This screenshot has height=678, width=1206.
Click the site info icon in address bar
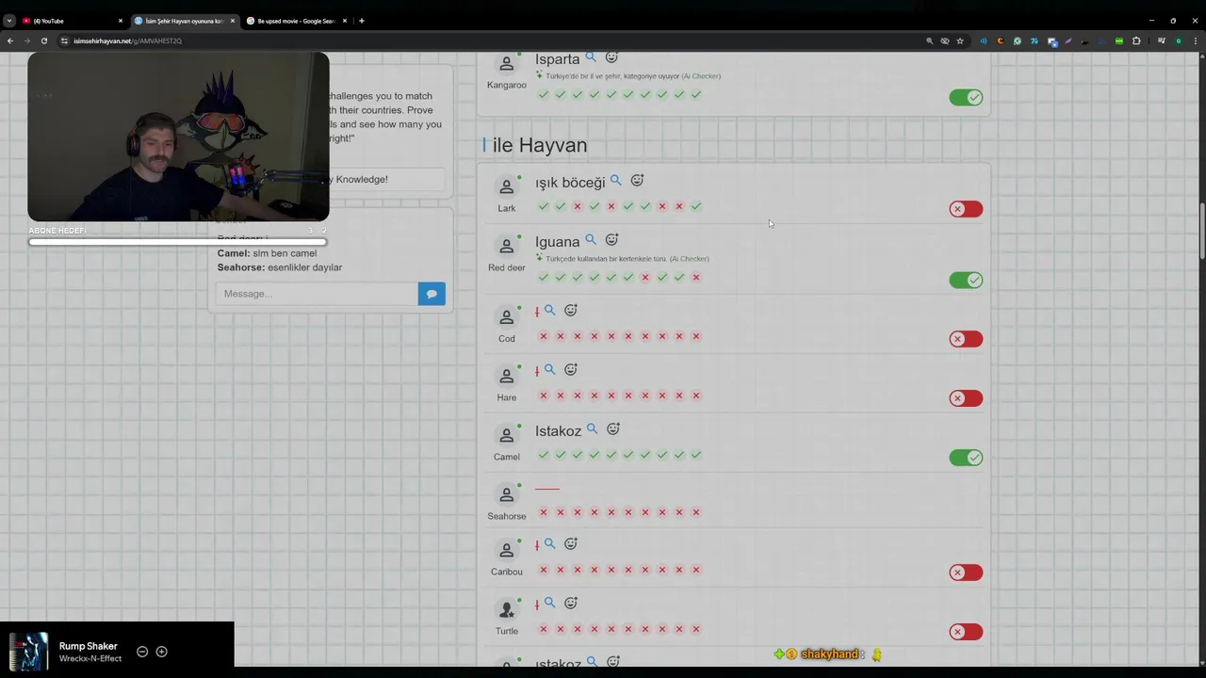[64, 40]
